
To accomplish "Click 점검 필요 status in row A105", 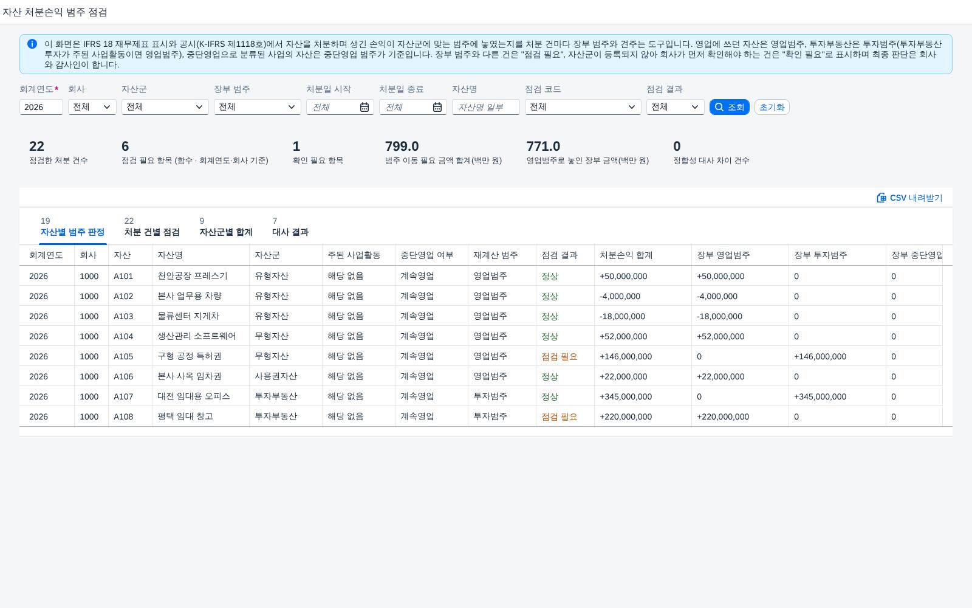I will coord(559,357).
